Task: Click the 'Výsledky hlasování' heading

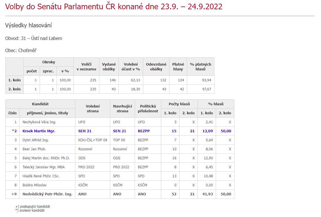Action: [28, 25]
